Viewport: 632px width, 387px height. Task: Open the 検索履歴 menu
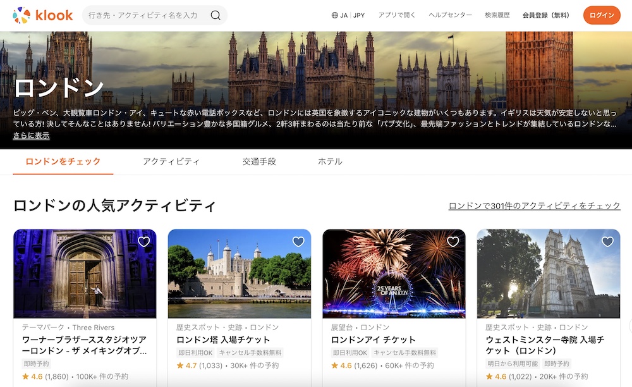coord(497,15)
